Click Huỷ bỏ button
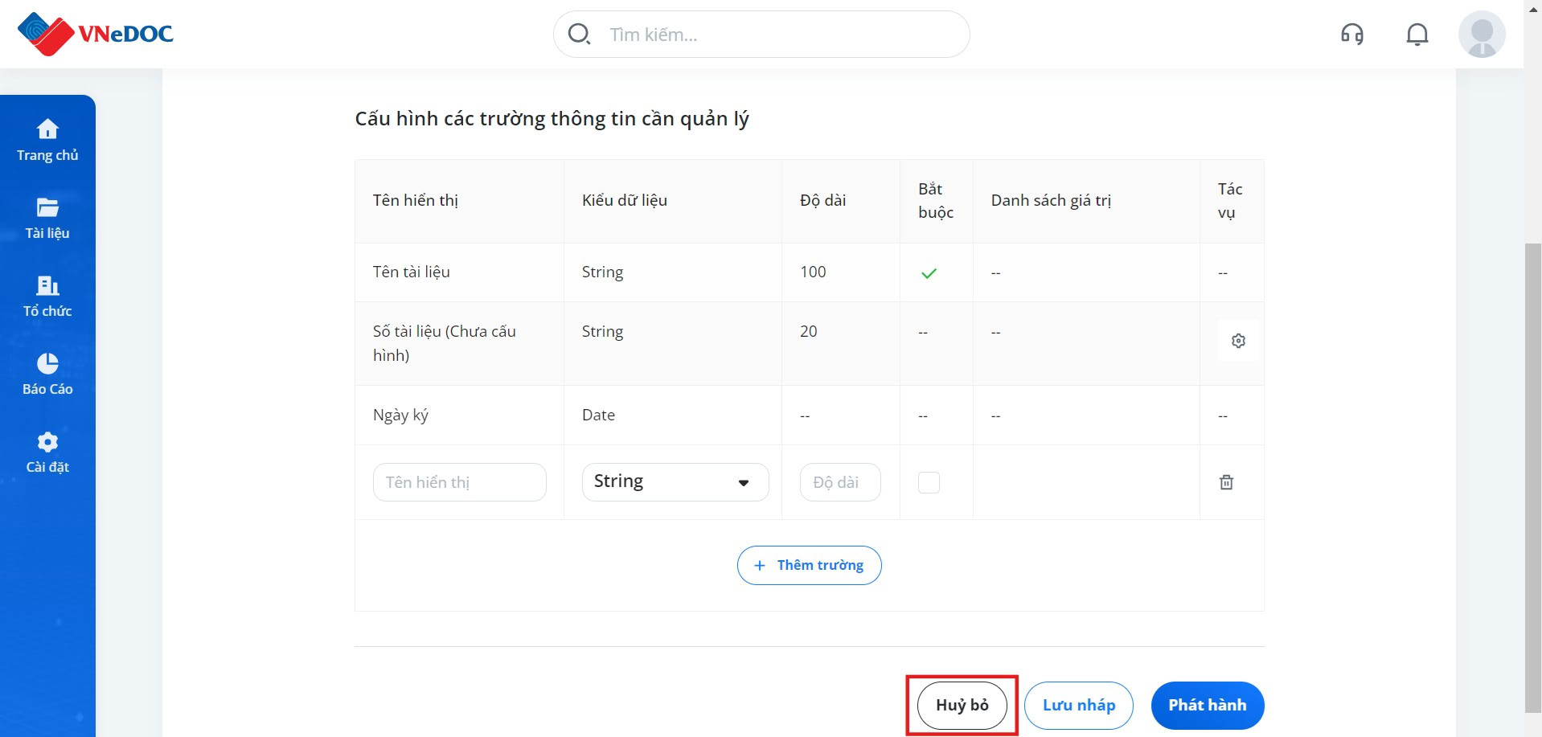Image resolution: width=1542 pixels, height=737 pixels. (962, 706)
